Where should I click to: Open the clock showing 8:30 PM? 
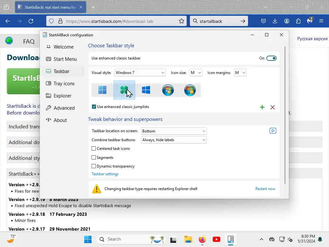pos(306,239)
